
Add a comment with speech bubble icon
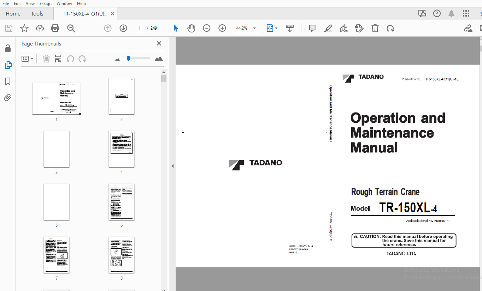pos(313,28)
